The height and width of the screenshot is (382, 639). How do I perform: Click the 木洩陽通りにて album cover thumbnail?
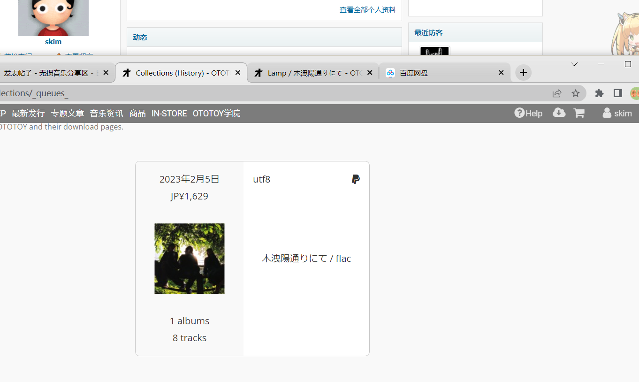point(190,259)
